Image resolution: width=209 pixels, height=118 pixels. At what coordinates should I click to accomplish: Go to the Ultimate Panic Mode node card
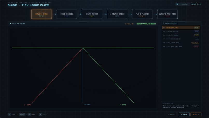pyautogui.click(x=168, y=14)
